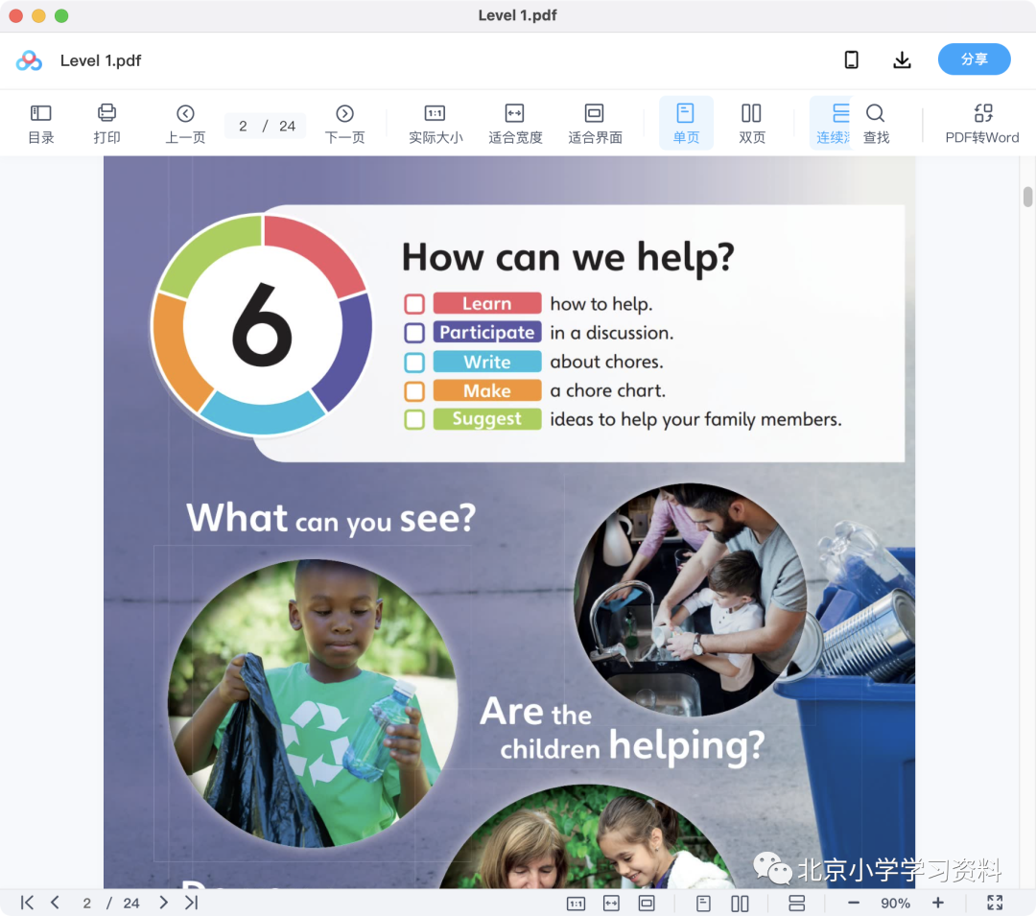This screenshot has width=1036, height=916.
Task: Choose 适合宽度 fit width view
Action: pyautogui.click(x=515, y=124)
